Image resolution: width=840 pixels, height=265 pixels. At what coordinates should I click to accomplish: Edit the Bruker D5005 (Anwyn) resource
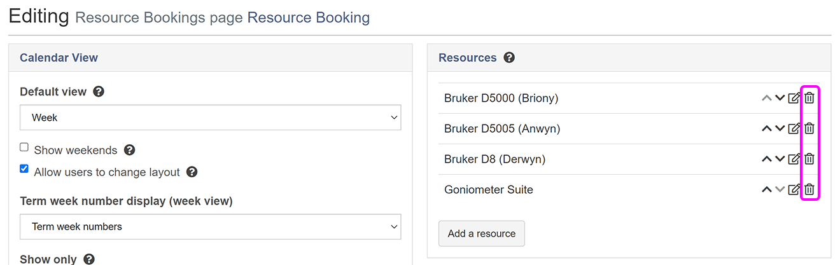(794, 128)
